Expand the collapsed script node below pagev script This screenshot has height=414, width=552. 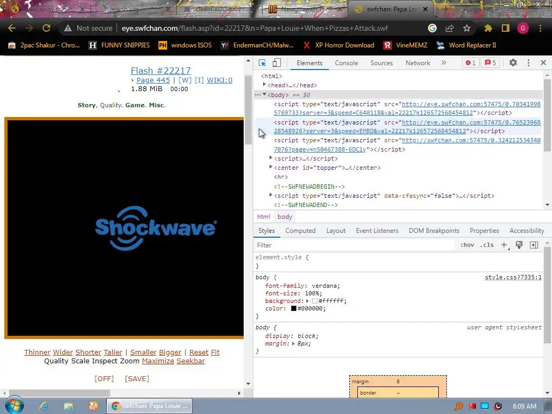click(x=271, y=158)
